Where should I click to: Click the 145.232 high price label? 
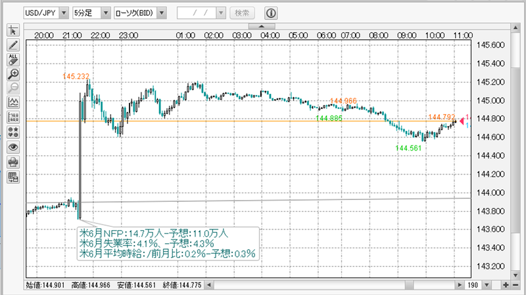pyautogui.click(x=76, y=76)
